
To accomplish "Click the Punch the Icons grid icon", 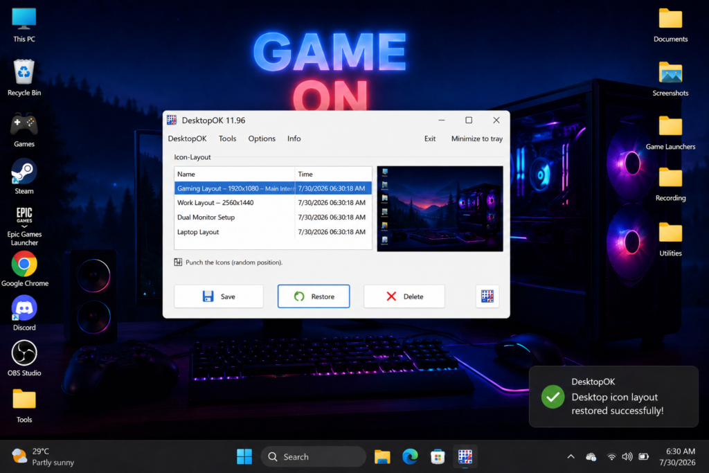I will (178, 262).
